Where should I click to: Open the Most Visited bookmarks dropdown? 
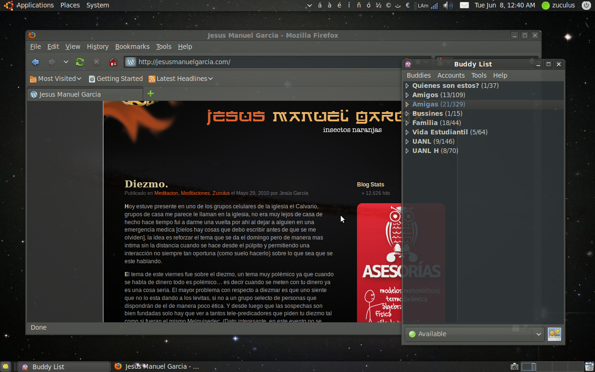point(56,79)
